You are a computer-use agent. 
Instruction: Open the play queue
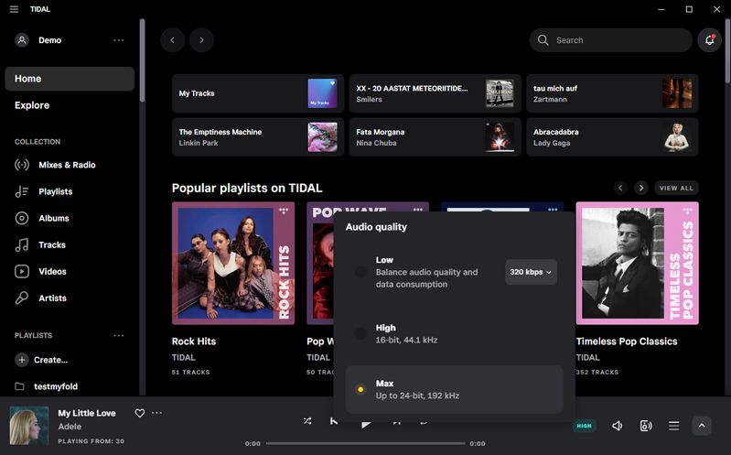pos(673,426)
